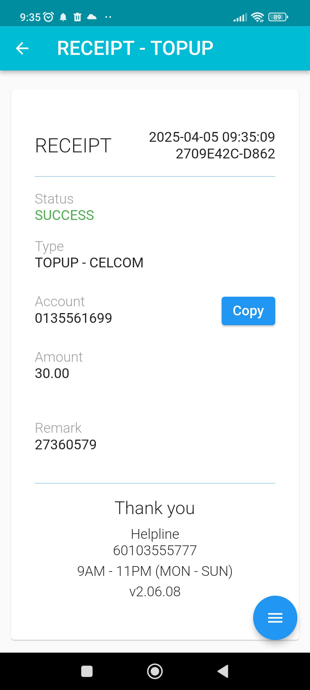The width and height of the screenshot is (310, 690).
Task: Tap the RECEIPT - TOPUP header title
Action: click(x=135, y=48)
